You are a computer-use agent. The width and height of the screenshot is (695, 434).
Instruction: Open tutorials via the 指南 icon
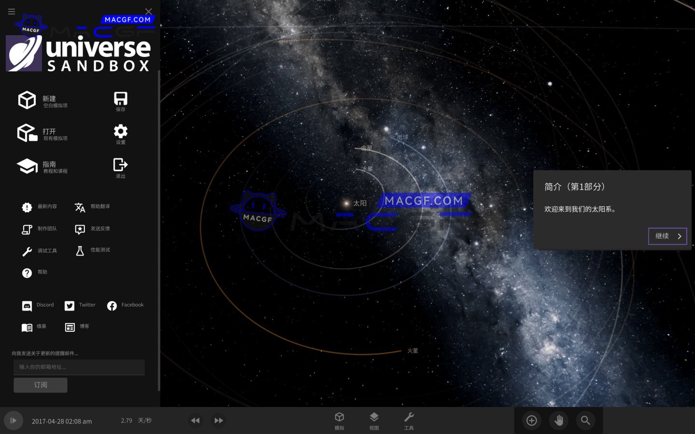(27, 166)
